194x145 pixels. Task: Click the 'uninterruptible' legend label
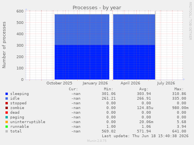click(28, 122)
